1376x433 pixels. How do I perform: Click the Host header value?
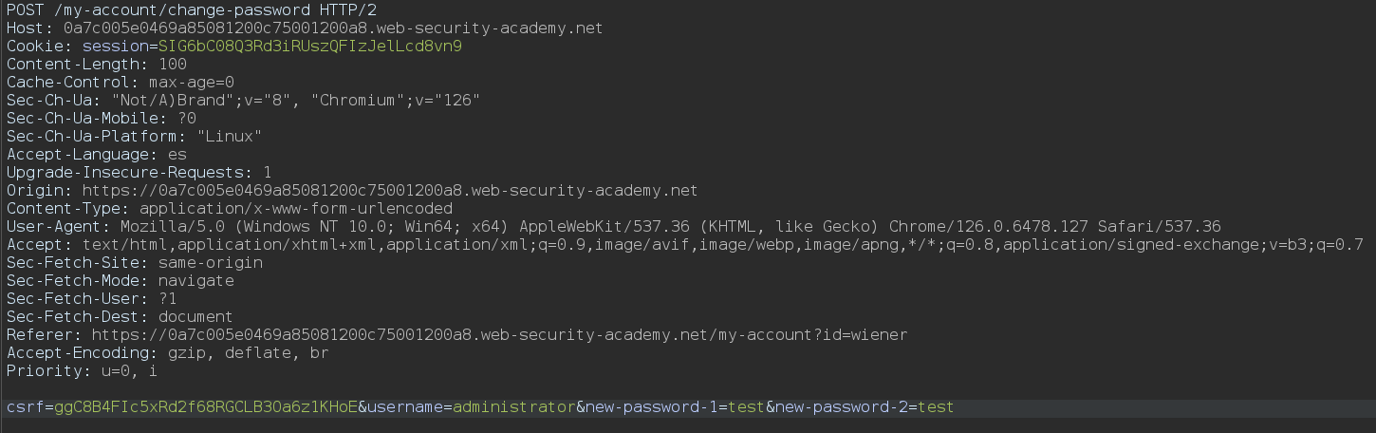coord(333,28)
